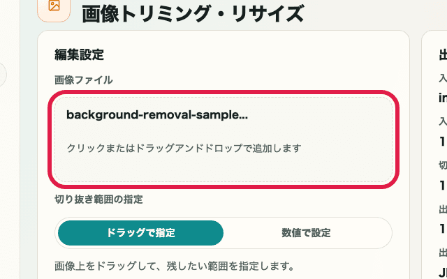
Task: Switch to 数値で設定 mode
Action: click(x=306, y=233)
